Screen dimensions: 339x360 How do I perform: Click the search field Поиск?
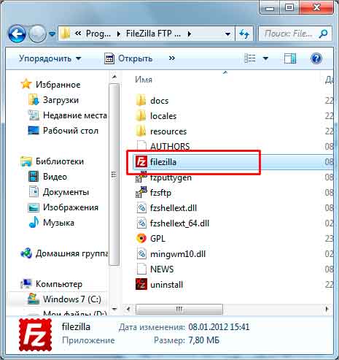289,34
